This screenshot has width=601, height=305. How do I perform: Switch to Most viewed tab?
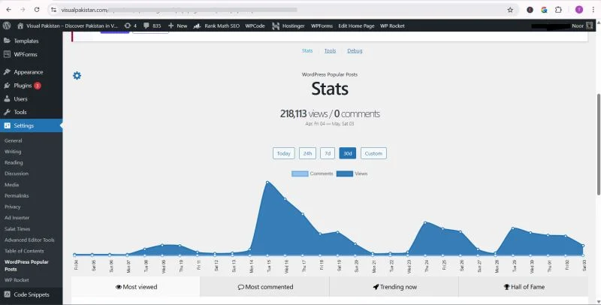tap(136, 287)
